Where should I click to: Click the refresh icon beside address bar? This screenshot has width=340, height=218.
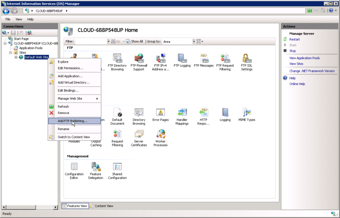(x=310, y=10)
